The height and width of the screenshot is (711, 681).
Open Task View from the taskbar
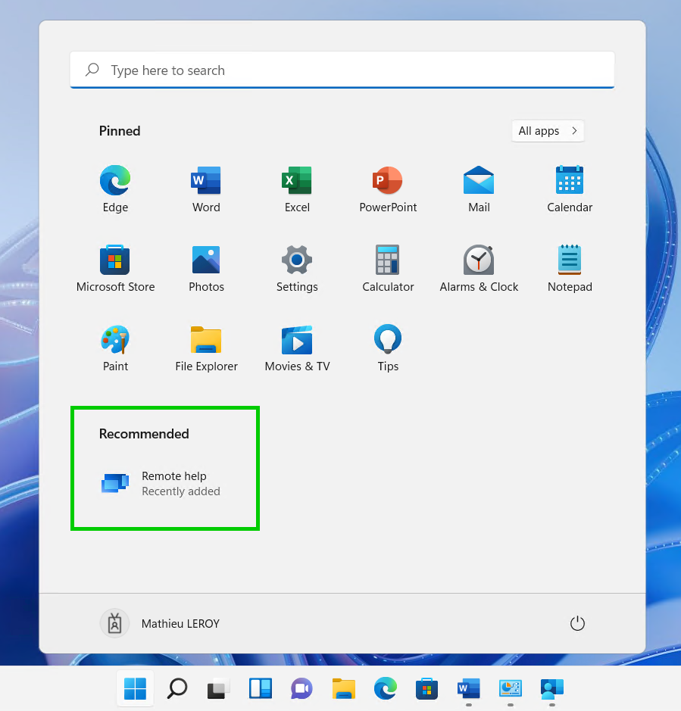(x=219, y=688)
